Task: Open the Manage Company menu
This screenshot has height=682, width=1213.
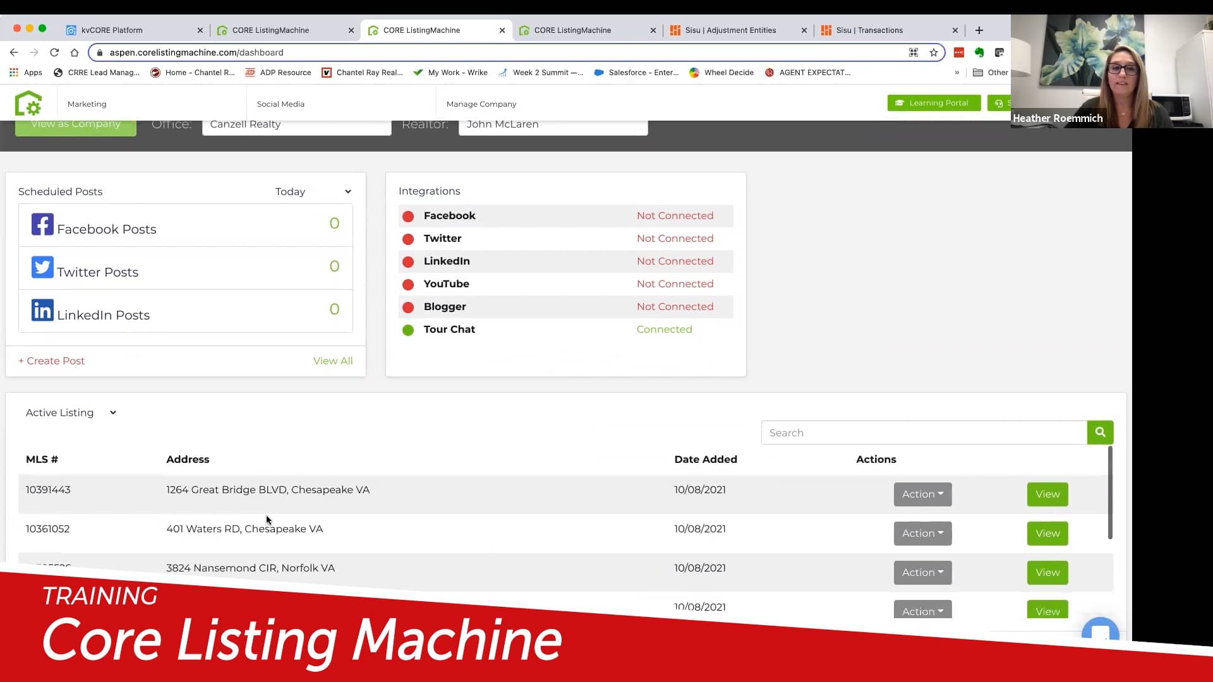Action: [481, 104]
